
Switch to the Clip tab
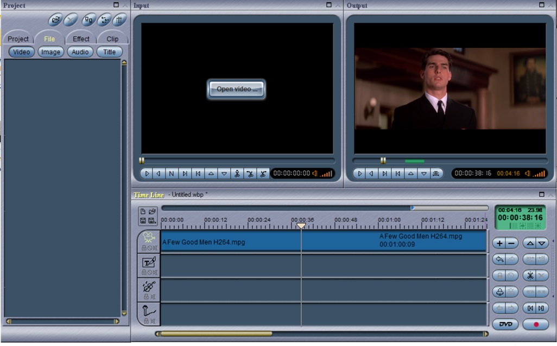coord(112,39)
